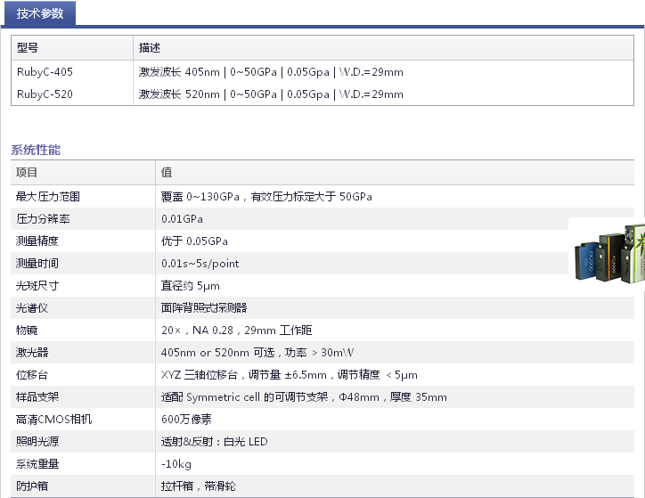Select the 系统性能 section heading

click(x=36, y=151)
